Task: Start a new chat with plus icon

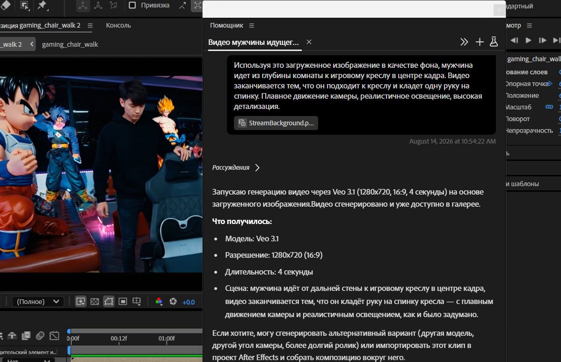Action: pyautogui.click(x=480, y=42)
